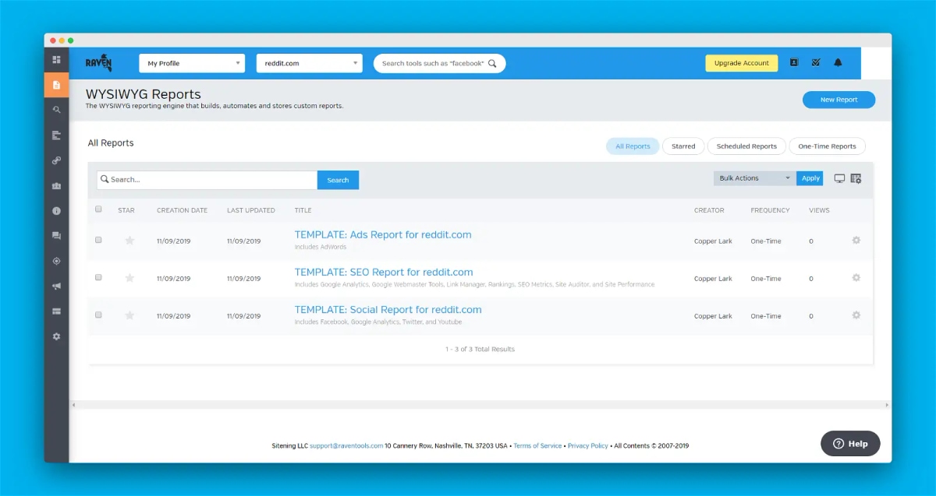Open the target crosshair icon in sidebar
Screen dimensions: 936x496
tap(56, 261)
